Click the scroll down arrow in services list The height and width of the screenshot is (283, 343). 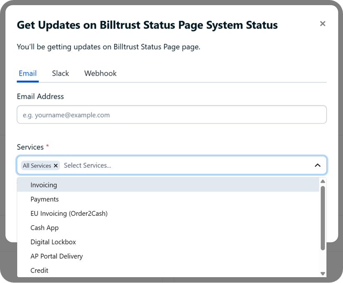pos(323,273)
